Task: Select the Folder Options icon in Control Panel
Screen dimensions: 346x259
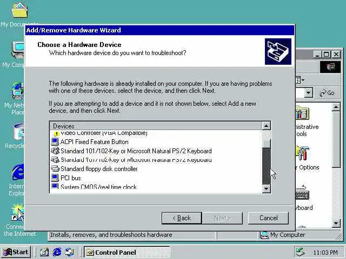Action: [302, 153]
